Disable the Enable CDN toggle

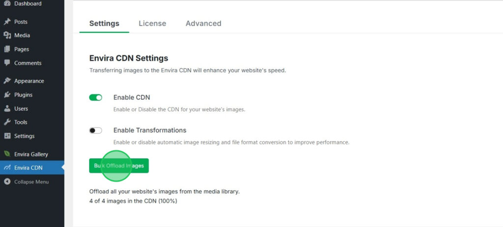96,98
